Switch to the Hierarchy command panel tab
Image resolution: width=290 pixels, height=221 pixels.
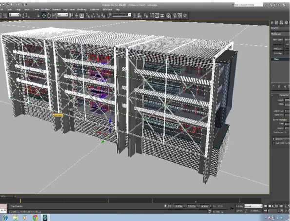[281, 22]
